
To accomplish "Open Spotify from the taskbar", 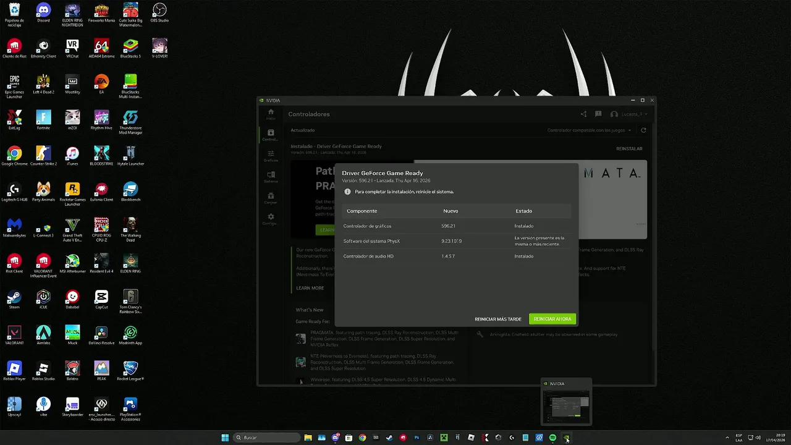I will [552, 438].
